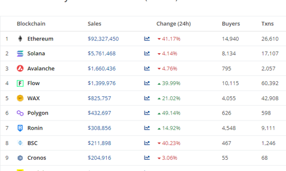Click the red Avalanche logo
The height and width of the screenshot is (171, 286).
[20, 68]
